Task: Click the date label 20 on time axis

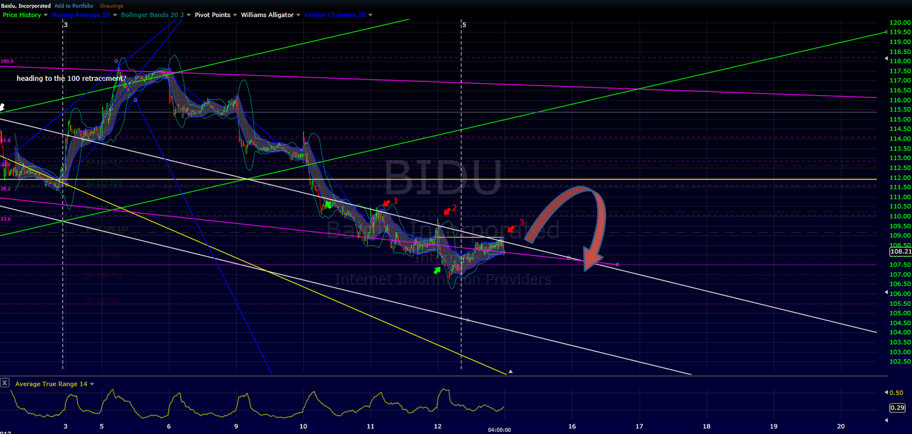Action: coord(841,426)
